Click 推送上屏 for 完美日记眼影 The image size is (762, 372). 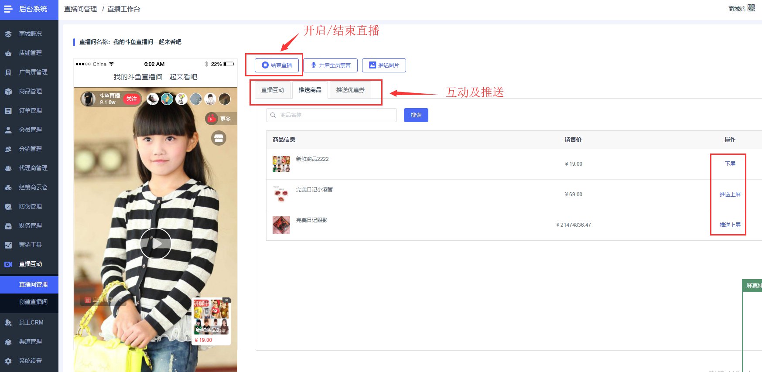[730, 225]
